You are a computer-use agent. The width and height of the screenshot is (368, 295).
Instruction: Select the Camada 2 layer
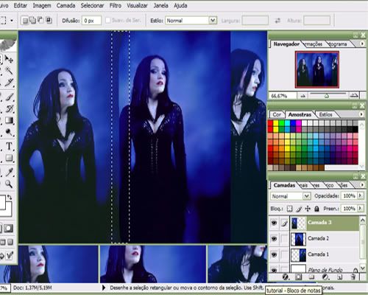(324, 239)
